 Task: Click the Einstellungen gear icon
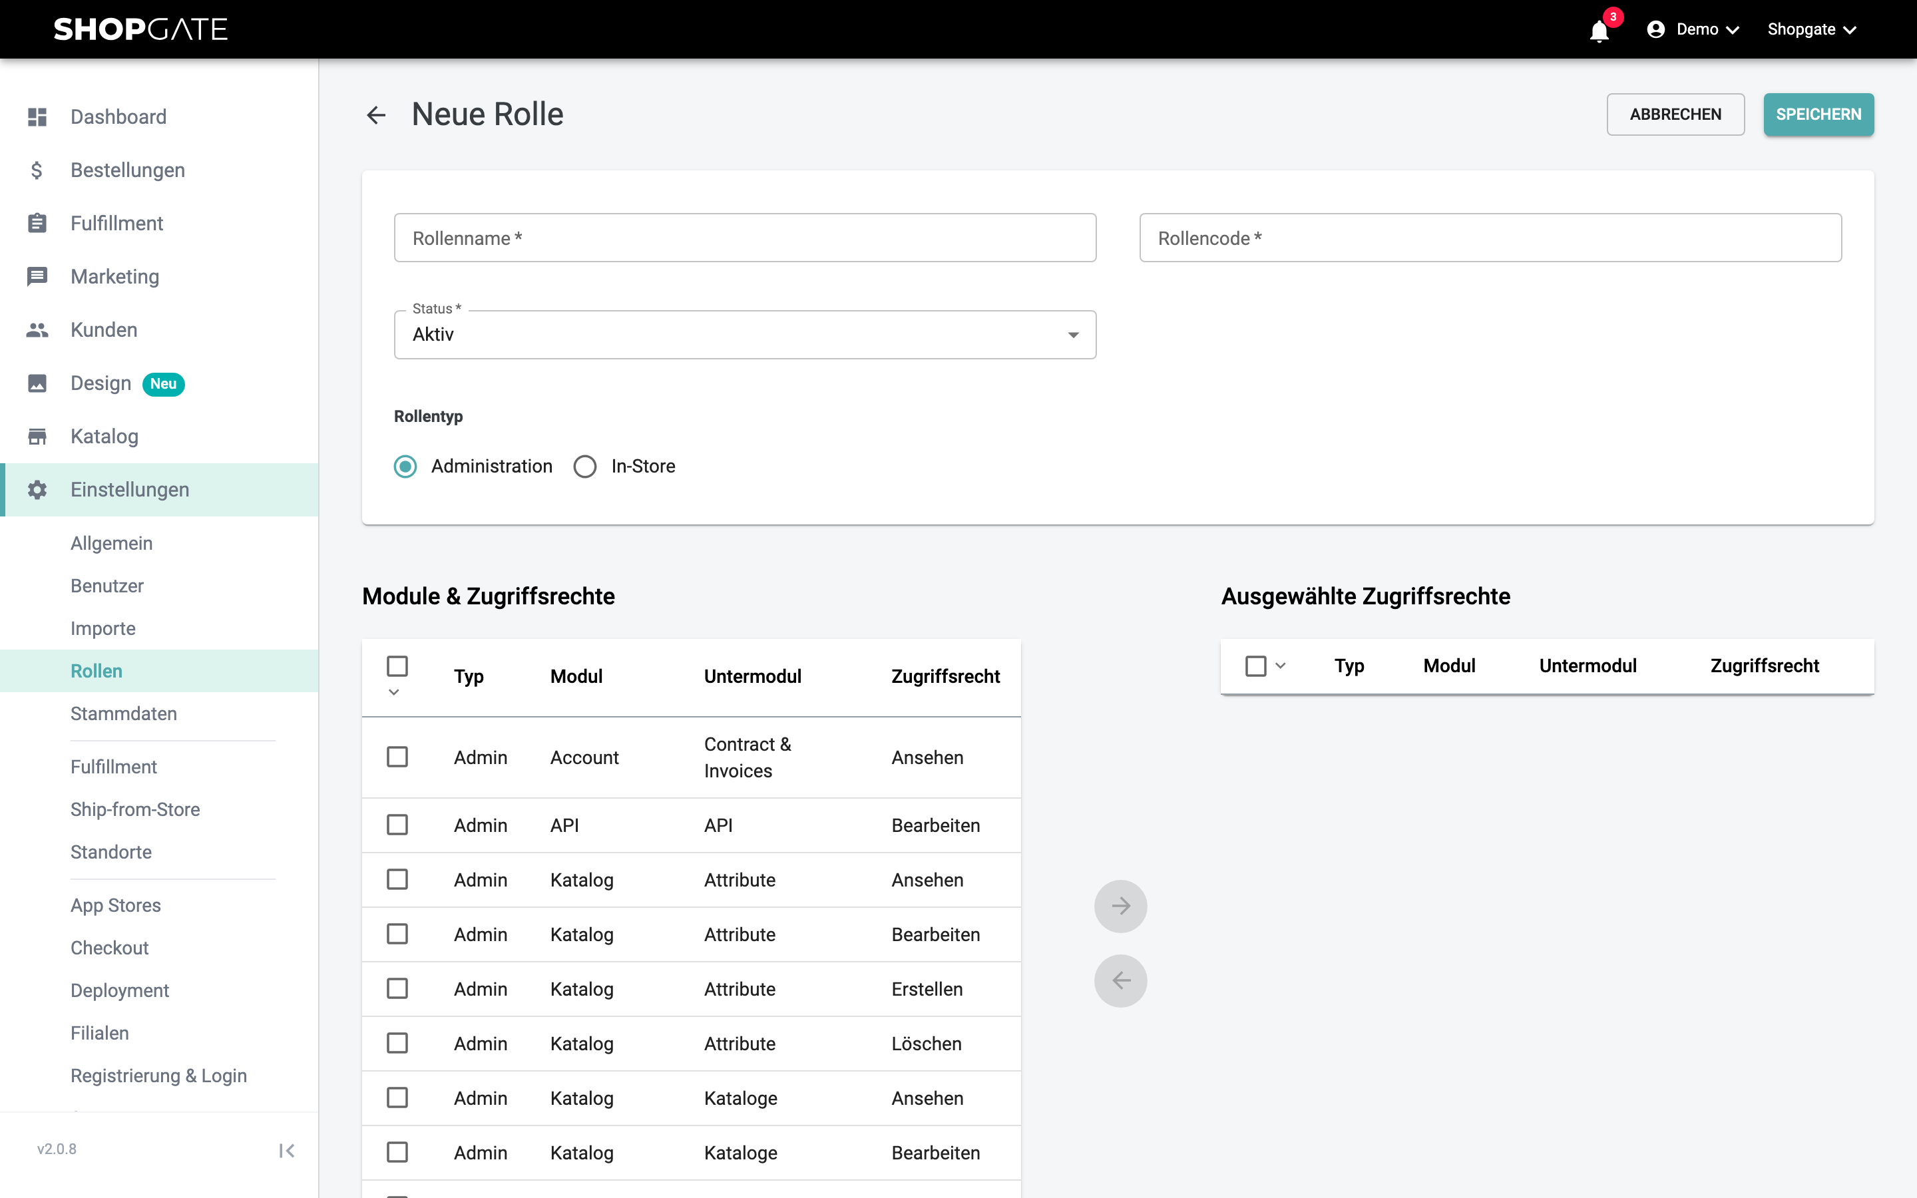click(x=37, y=489)
